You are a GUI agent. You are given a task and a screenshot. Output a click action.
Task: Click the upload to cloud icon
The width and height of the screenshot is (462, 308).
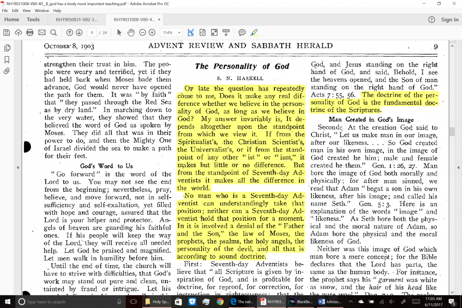coord(18,32)
